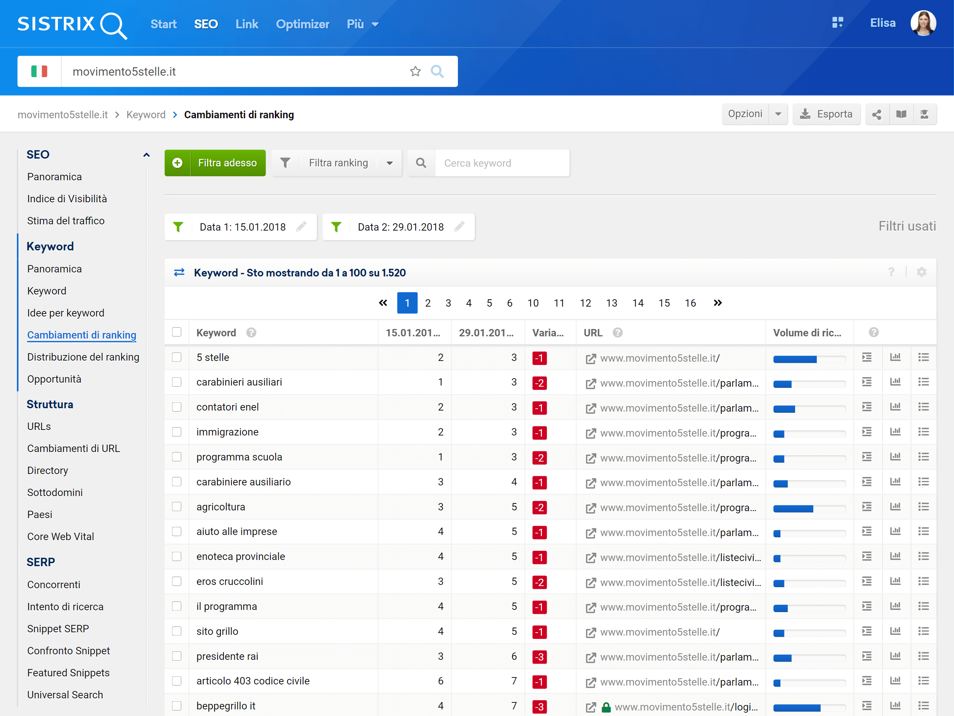Check the programma scuola checkbox
954x716 pixels.
176,457
